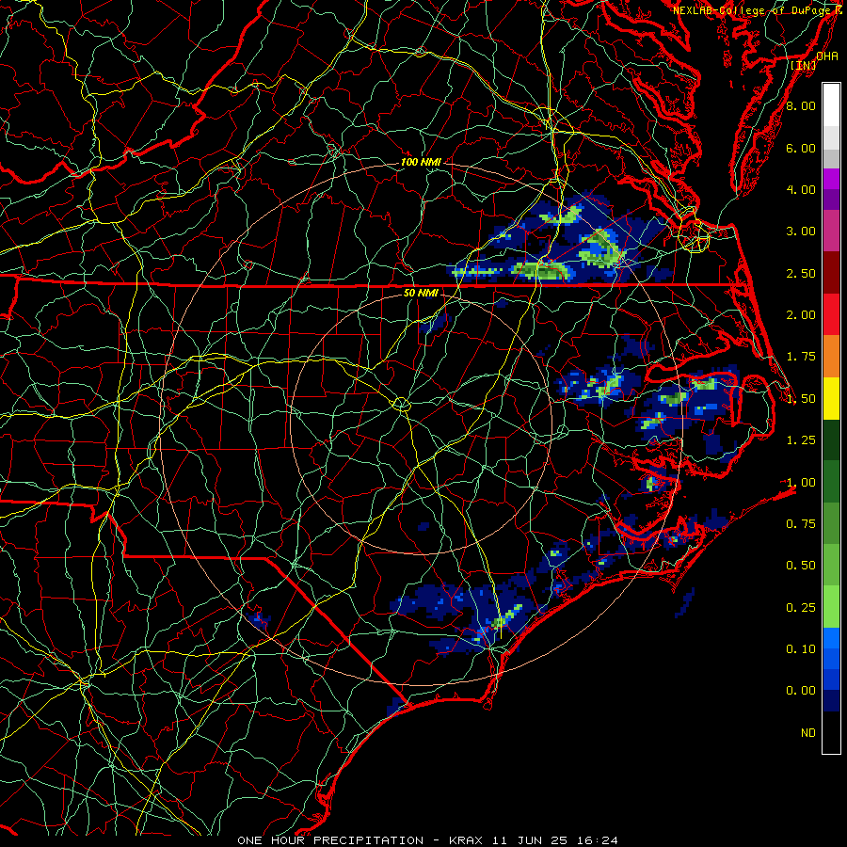The image size is (847, 847).
Task: Click the "8.00" legend value
Action: click(x=801, y=105)
